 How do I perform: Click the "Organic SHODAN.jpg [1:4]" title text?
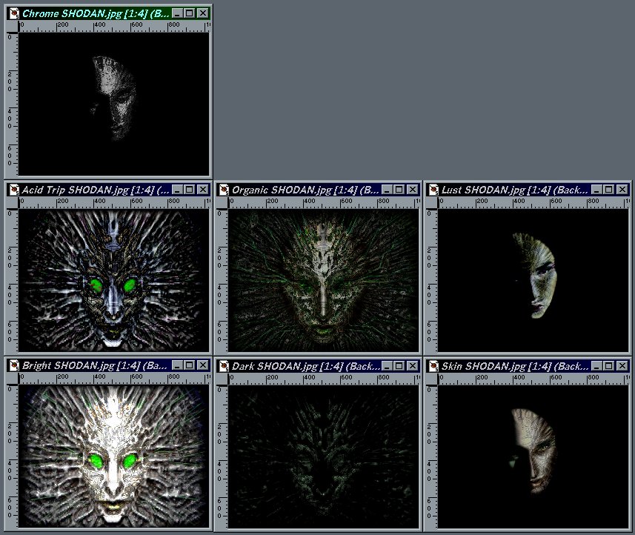[294, 190]
